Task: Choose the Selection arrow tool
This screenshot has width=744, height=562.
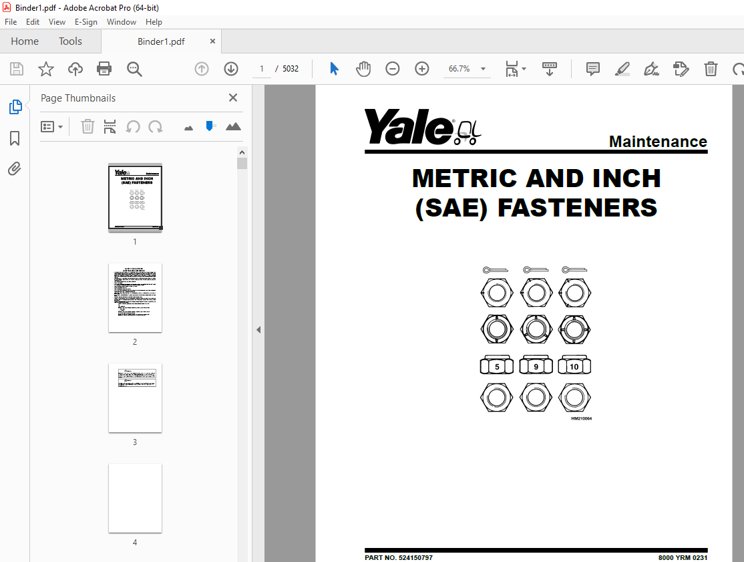Action: coord(334,69)
